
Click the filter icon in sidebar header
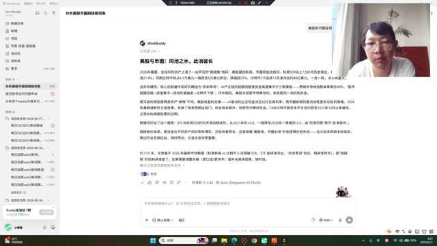53,13
